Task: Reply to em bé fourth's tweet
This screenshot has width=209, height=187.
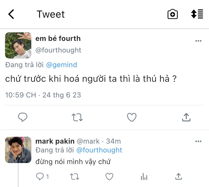Action: tap(23, 117)
